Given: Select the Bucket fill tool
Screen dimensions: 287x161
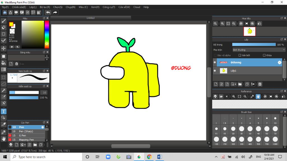Looking at the screenshot, I should click(x=3, y=63).
